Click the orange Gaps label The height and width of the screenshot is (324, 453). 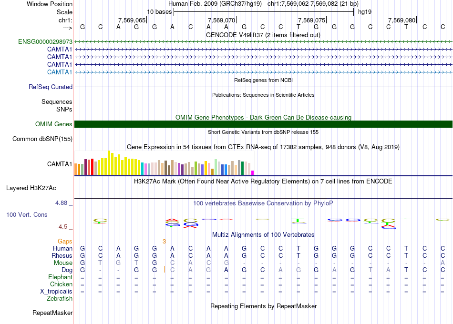pos(65,242)
